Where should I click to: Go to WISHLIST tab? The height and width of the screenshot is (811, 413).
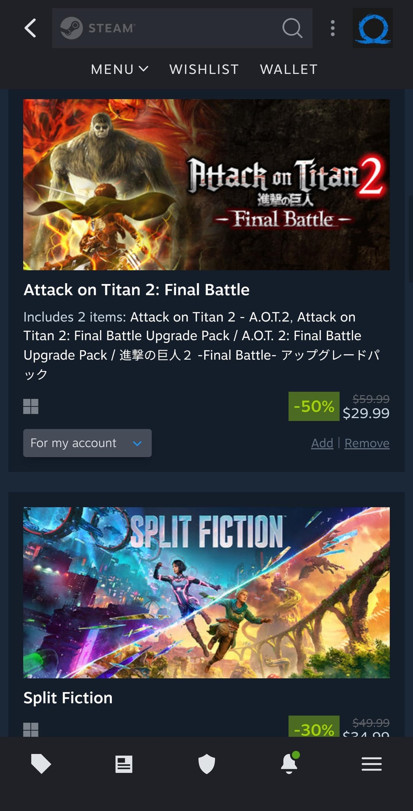(x=204, y=69)
